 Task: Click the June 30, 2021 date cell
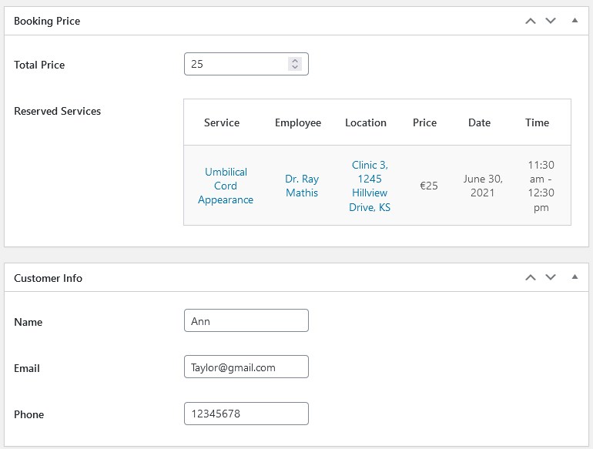click(x=483, y=186)
